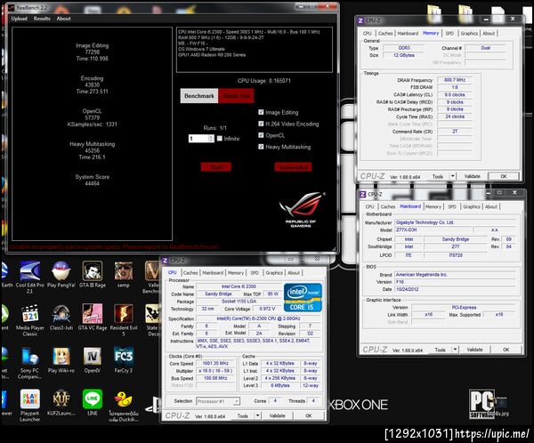
Task: Click CPU-Z Z icon in CPU window title
Action: 166,260
